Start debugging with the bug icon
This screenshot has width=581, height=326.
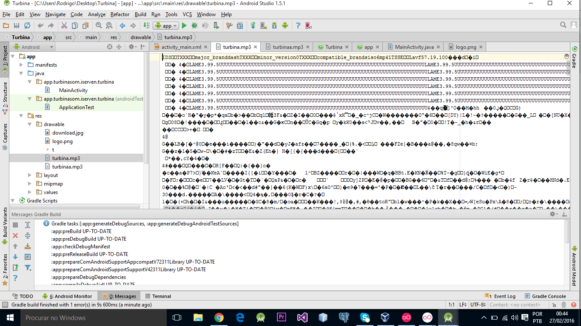195,26
